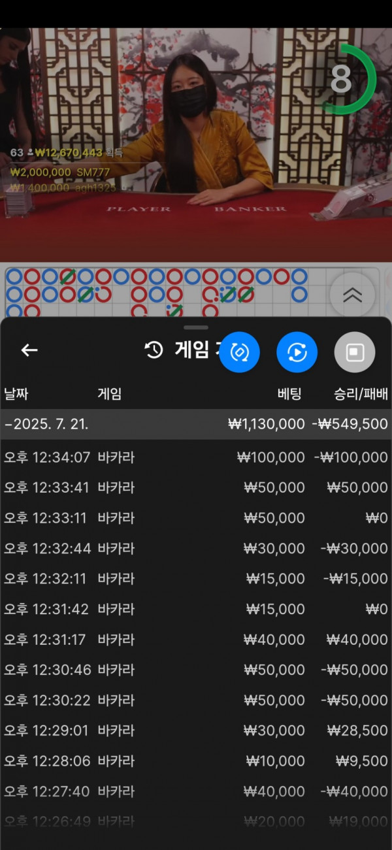Open the 오후 12:34:07 바카라 record
The height and width of the screenshot is (850, 392).
(x=196, y=457)
